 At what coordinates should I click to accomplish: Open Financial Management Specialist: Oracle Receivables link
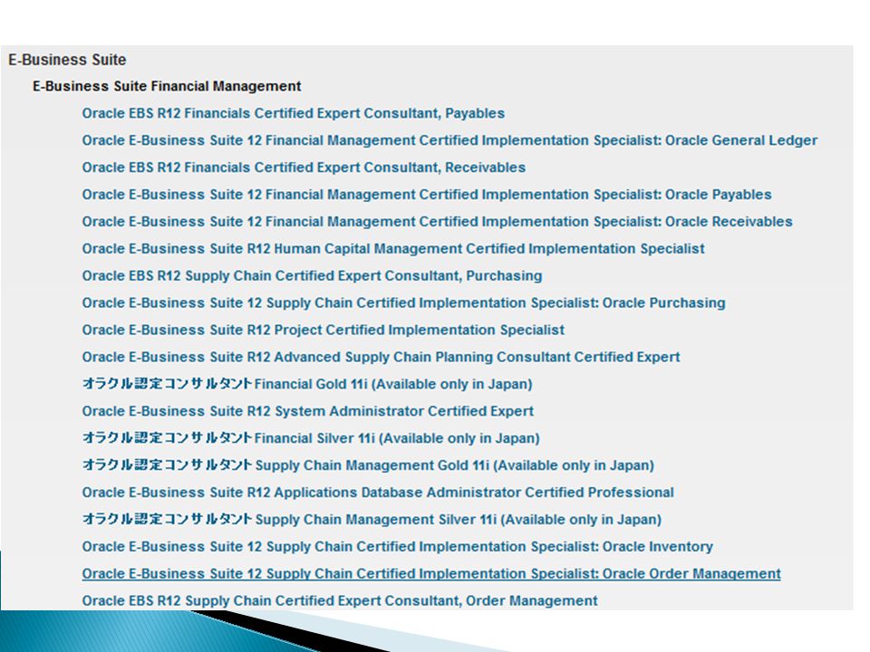pyautogui.click(x=437, y=222)
